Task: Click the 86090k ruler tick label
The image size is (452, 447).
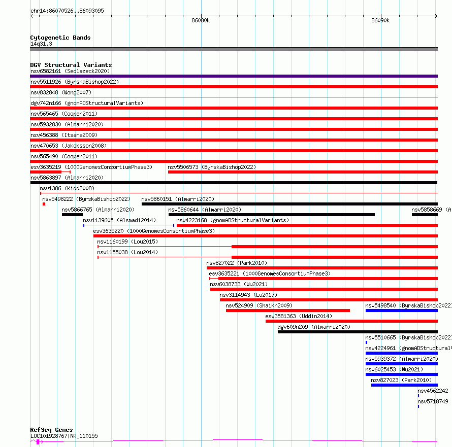Action: pyautogui.click(x=380, y=20)
